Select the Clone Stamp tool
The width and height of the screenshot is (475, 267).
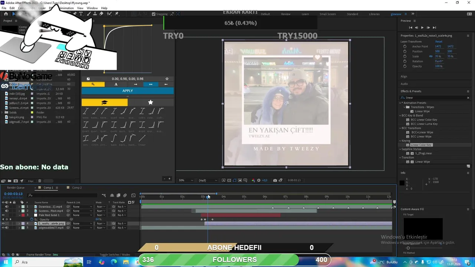95,14
